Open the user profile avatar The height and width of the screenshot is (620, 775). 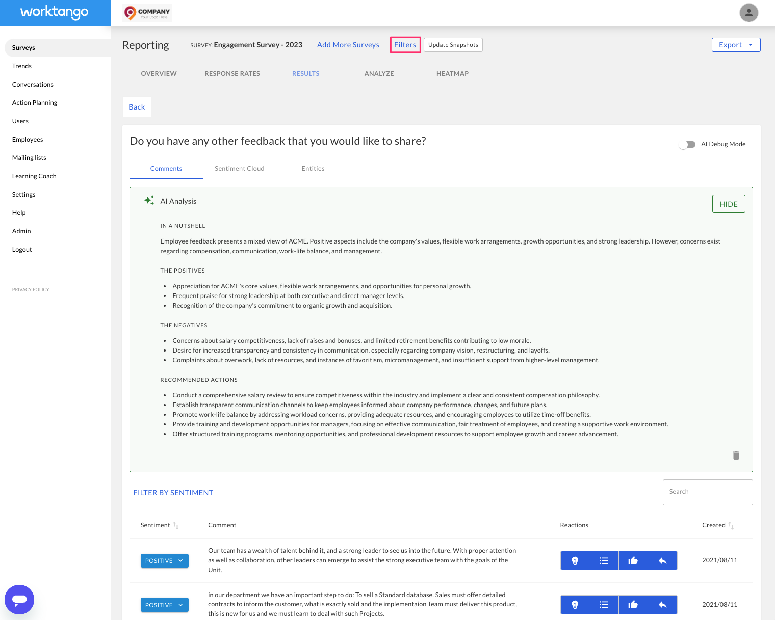coord(748,13)
